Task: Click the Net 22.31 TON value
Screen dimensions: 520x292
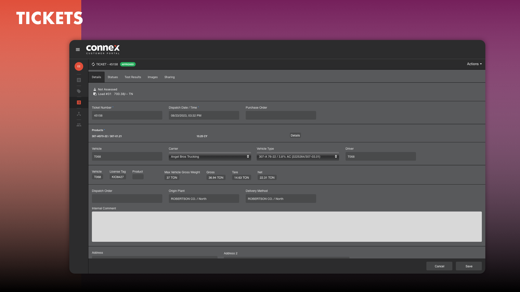Action: [267, 178]
